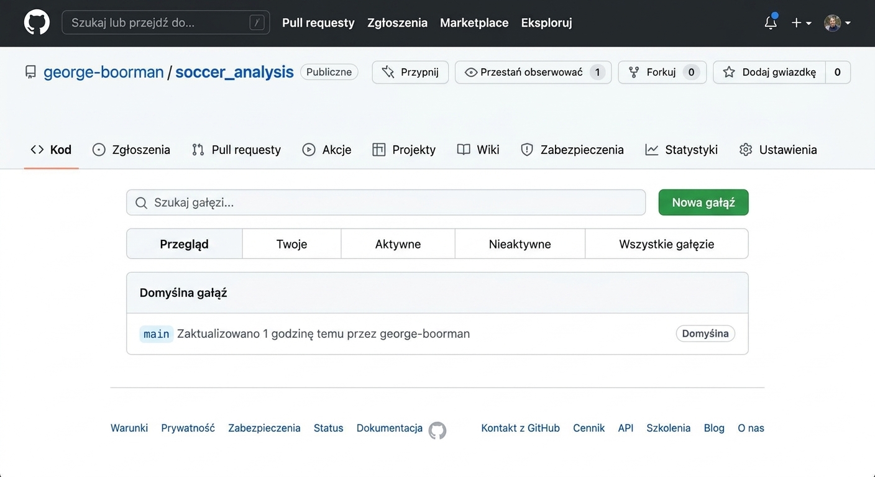The height and width of the screenshot is (477, 875).
Task: Switch to the Akcje tab
Action: click(327, 150)
